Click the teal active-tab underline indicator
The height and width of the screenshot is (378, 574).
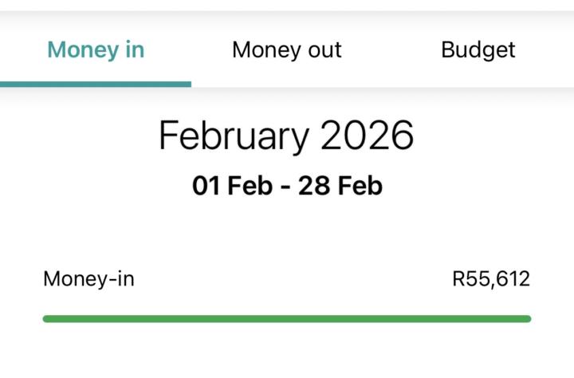pyautogui.click(x=96, y=84)
